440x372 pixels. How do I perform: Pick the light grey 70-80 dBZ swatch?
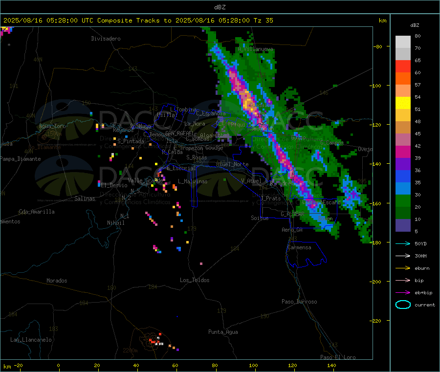coord(403,42)
